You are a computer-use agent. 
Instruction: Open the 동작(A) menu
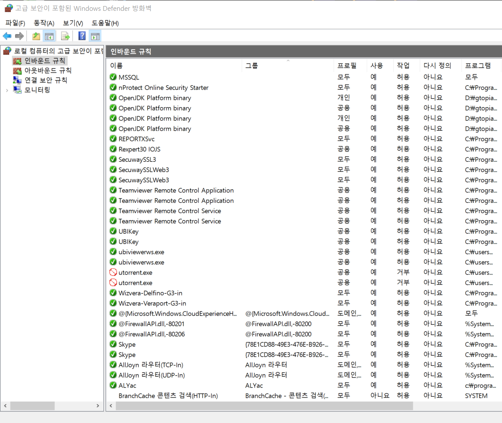44,23
